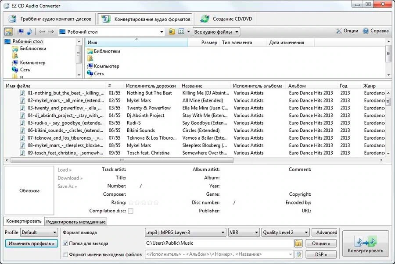This screenshot has width=395, height=264.
Task: Click the Опции » button near output folder
Action: (321, 243)
